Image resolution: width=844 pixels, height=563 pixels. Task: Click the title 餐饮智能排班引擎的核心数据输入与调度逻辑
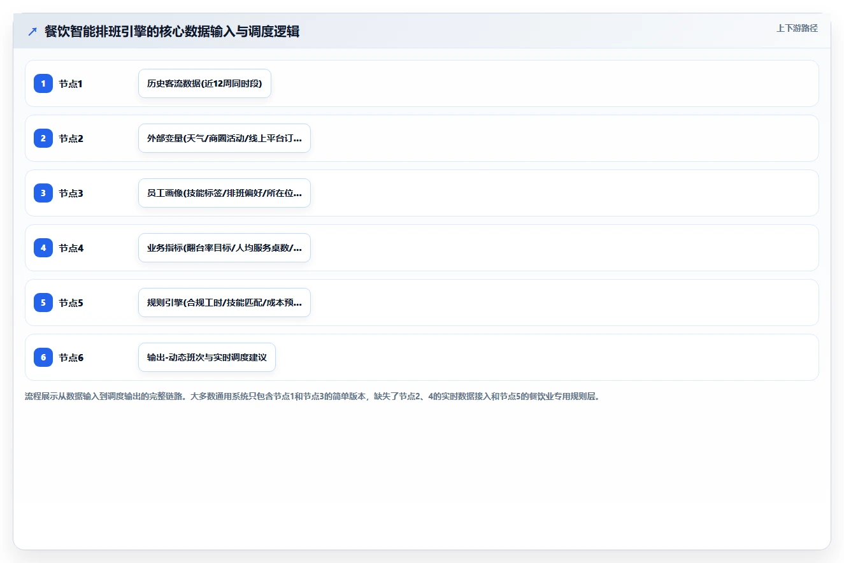coord(172,32)
